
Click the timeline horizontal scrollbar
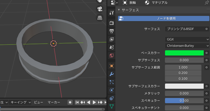click(52, 109)
